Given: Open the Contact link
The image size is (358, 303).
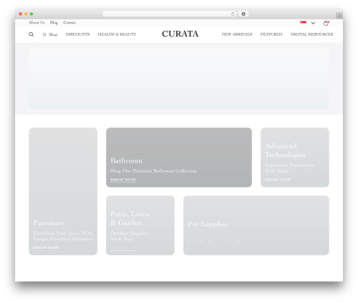Looking at the screenshot, I should pyautogui.click(x=69, y=22).
